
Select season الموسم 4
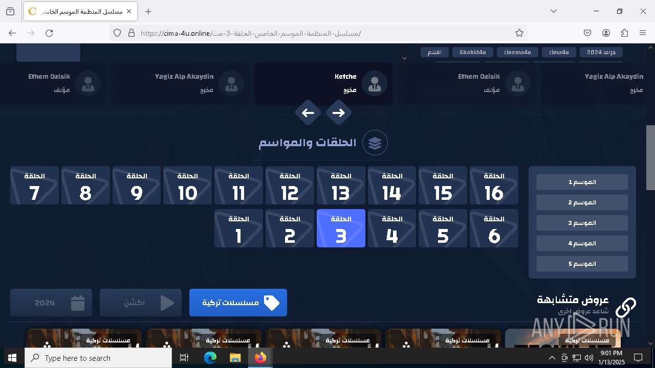(582, 243)
